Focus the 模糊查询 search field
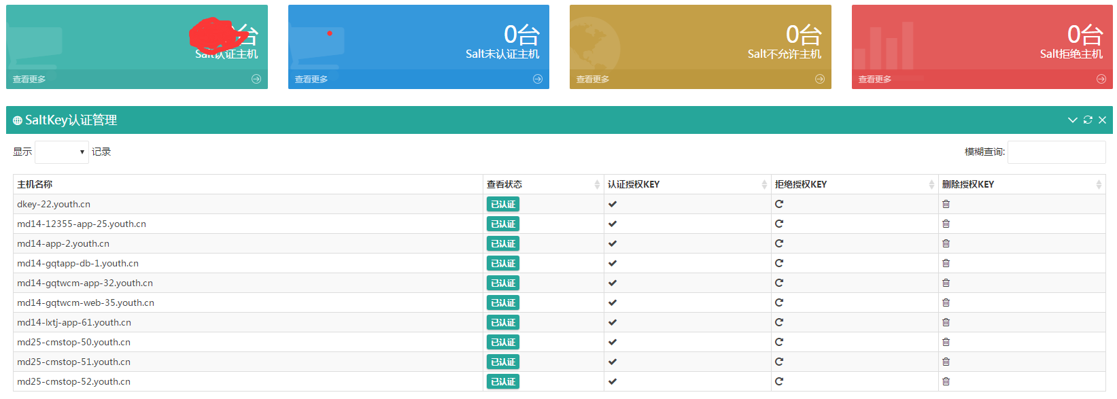The image size is (1117, 399). tap(1056, 152)
